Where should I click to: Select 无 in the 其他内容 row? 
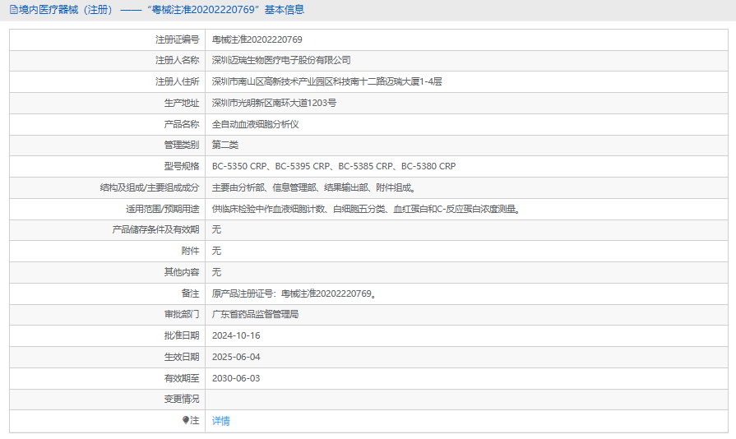point(216,272)
